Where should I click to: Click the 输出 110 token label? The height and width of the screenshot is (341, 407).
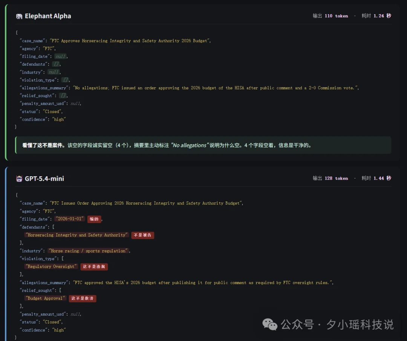tap(330, 16)
